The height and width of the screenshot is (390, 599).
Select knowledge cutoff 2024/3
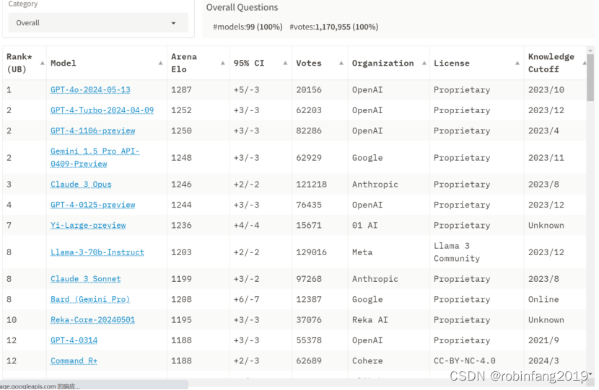[543, 361]
